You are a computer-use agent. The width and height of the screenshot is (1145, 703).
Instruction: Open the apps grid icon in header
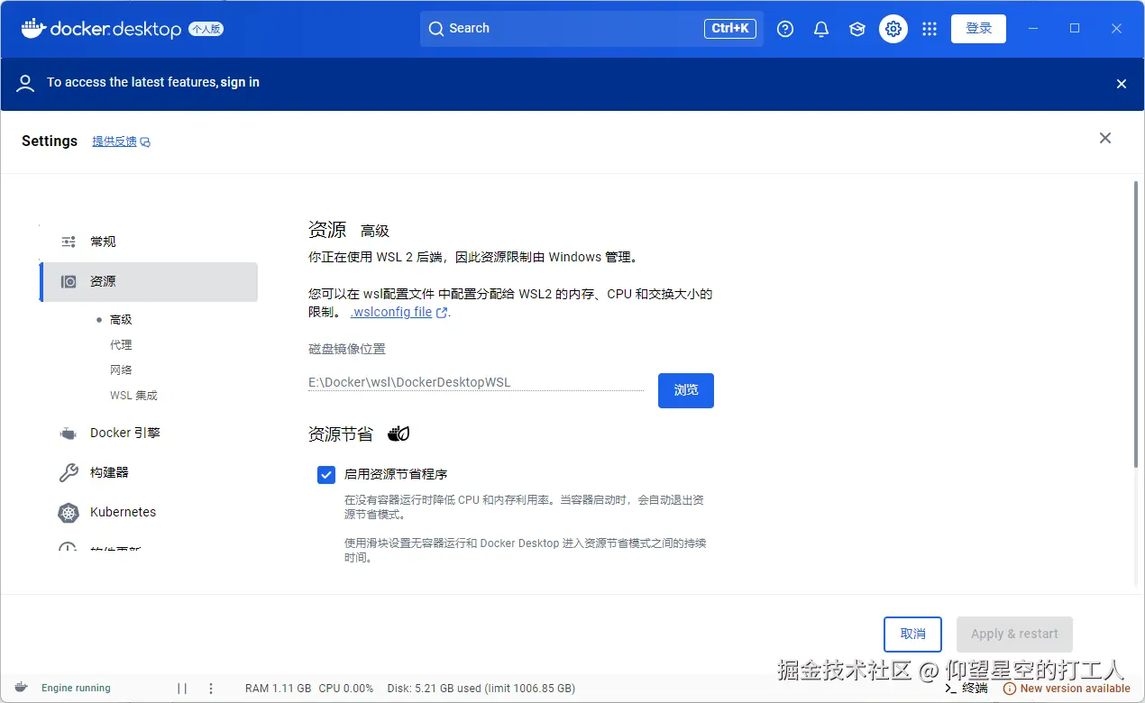coord(930,29)
